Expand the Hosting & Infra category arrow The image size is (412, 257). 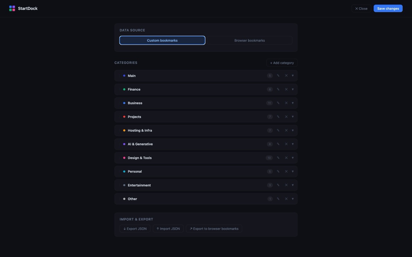293,130
